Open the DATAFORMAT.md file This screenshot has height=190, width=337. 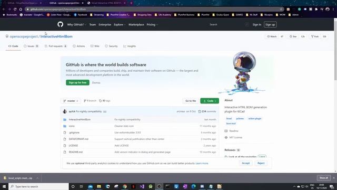(x=78, y=139)
